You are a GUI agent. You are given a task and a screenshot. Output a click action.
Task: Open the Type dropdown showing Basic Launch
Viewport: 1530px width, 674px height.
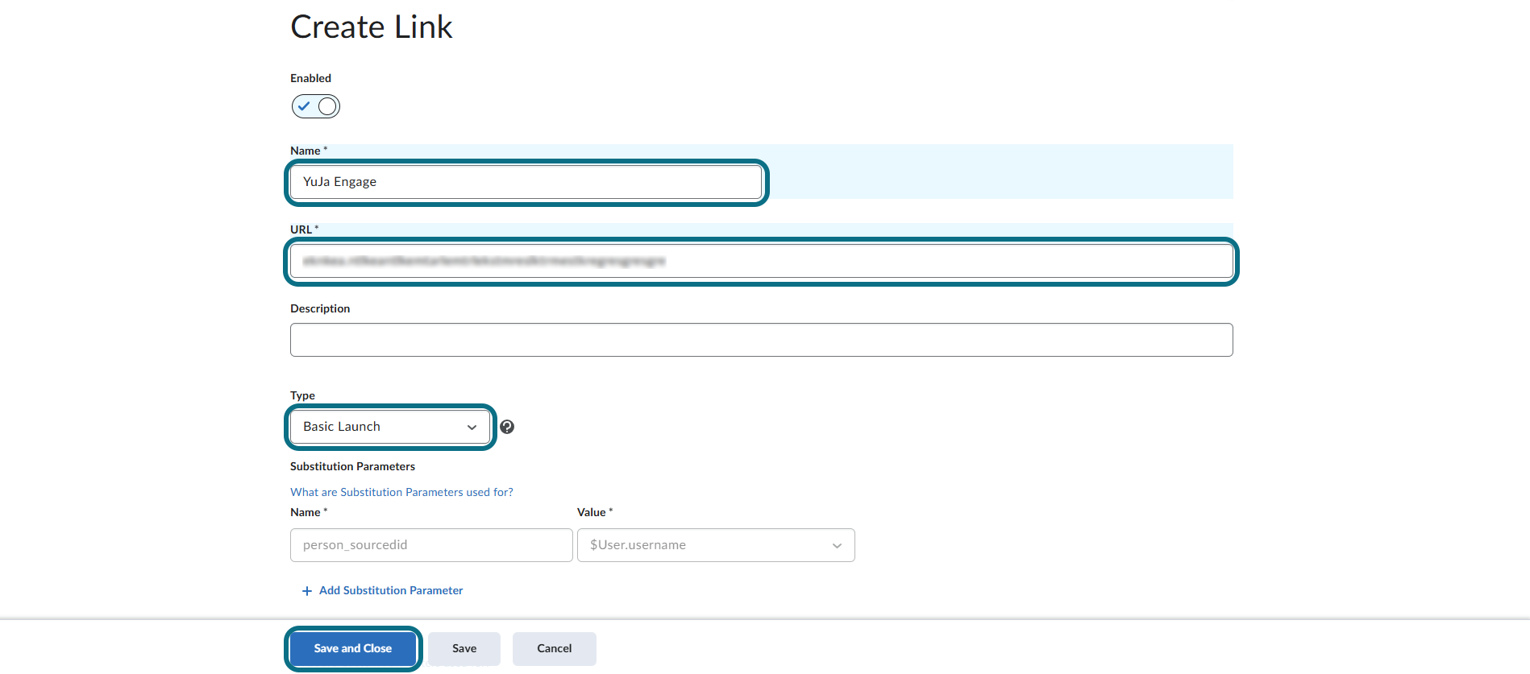coord(390,427)
